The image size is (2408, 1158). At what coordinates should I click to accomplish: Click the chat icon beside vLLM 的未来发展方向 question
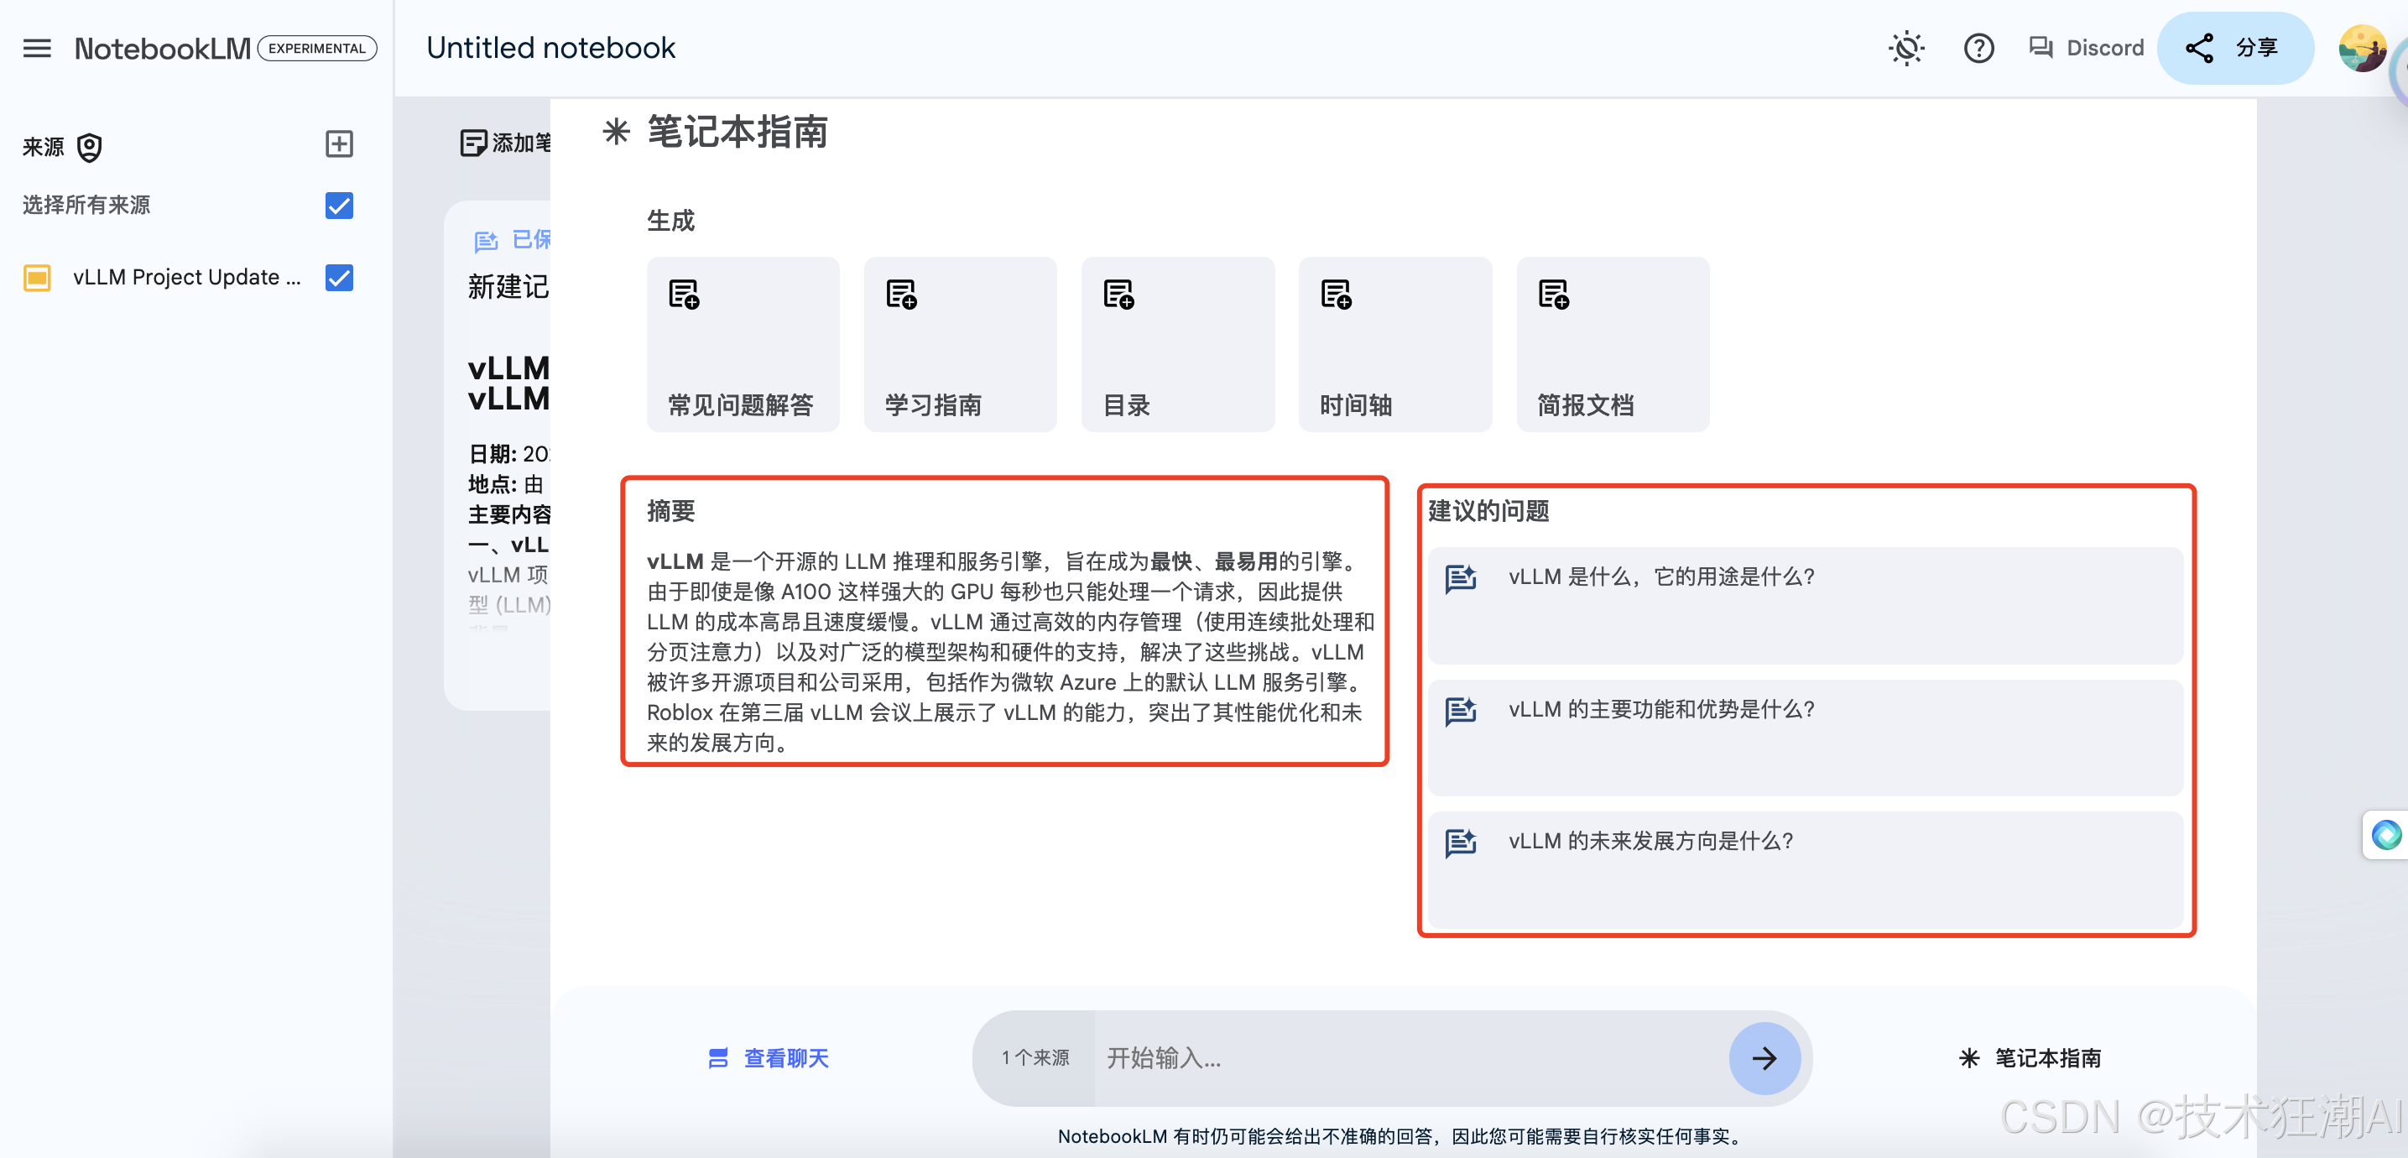pos(1460,843)
